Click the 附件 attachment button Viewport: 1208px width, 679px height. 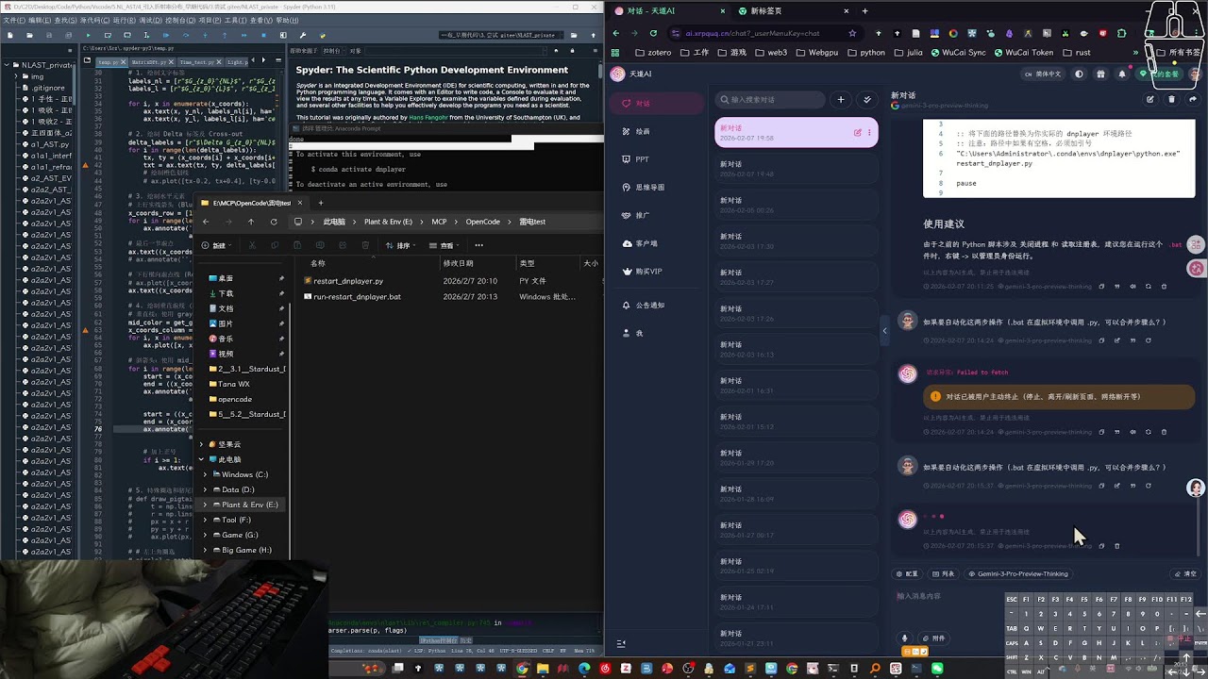(x=933, y=638)
